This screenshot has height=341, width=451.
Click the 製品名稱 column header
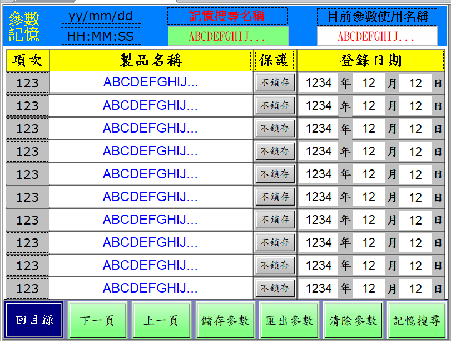[x=151, y=60]
